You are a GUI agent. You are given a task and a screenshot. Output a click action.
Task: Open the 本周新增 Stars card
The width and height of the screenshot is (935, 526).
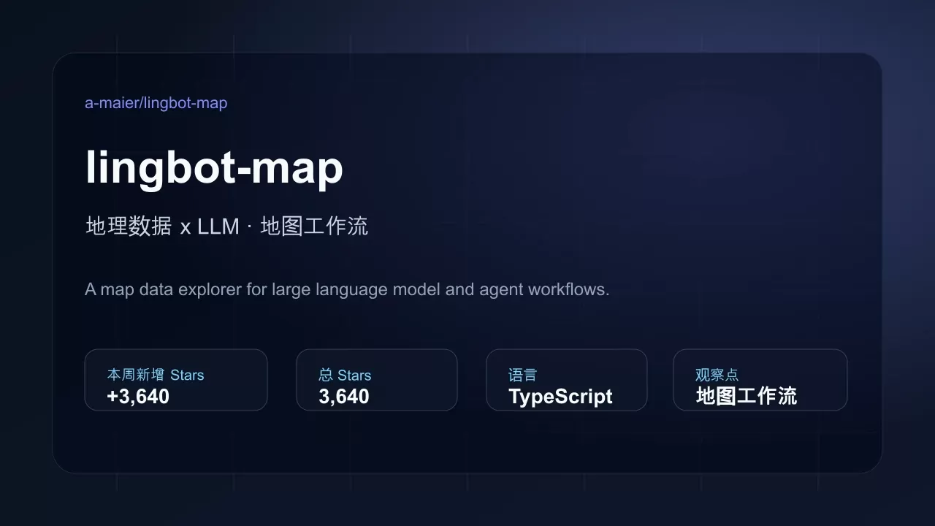[x=176, y=380]
